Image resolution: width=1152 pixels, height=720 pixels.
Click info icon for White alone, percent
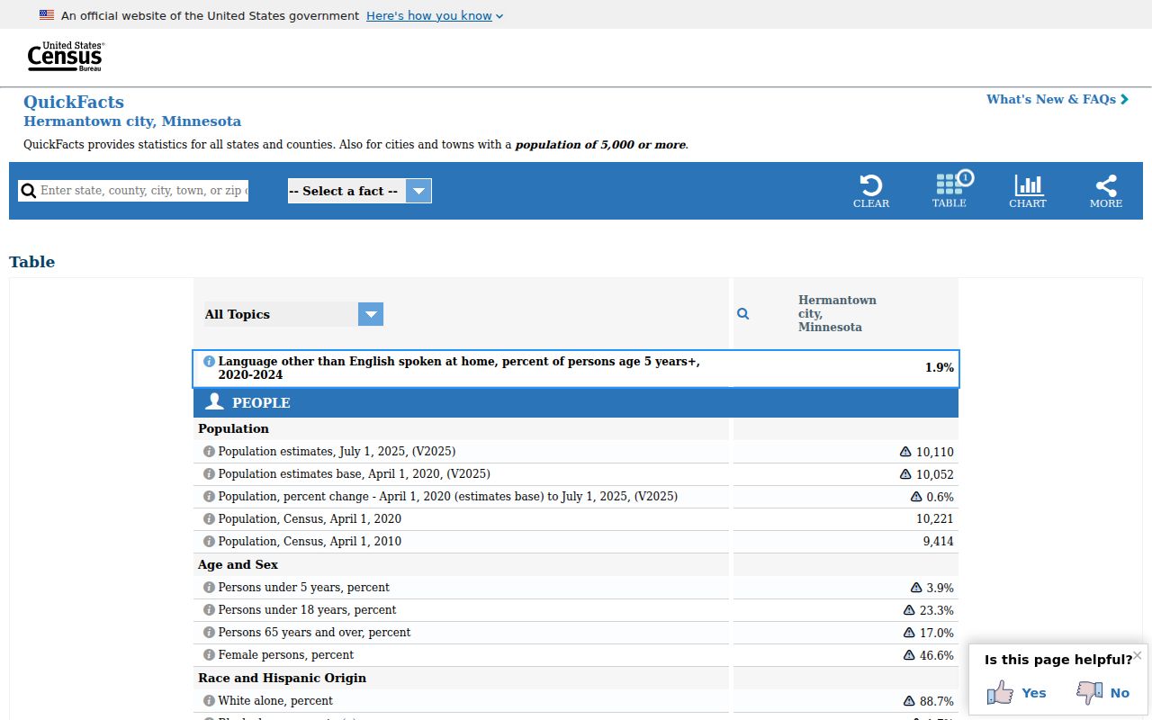[209, 701]
